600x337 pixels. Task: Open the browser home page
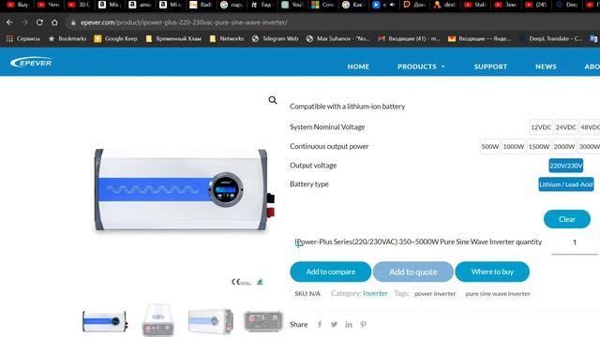pos(54,22)
